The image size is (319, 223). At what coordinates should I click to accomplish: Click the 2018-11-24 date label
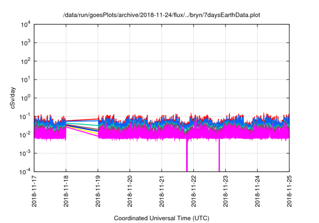click(x=257, y=191)
